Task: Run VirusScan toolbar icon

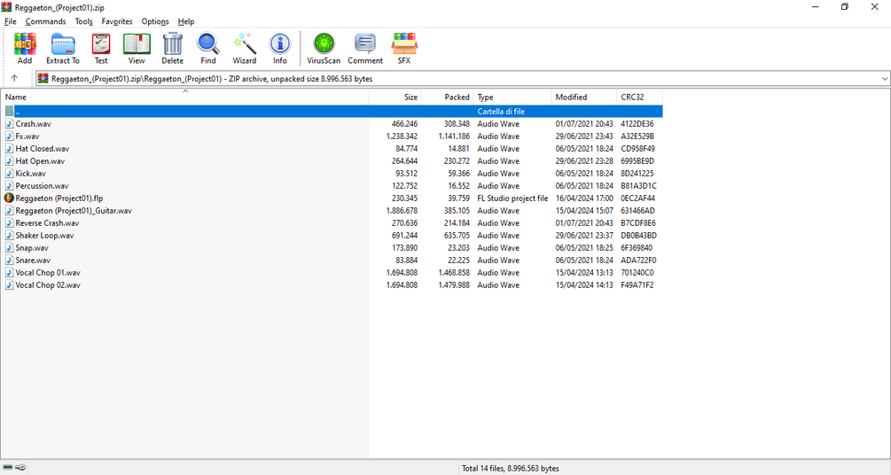Action: [324, 48]
